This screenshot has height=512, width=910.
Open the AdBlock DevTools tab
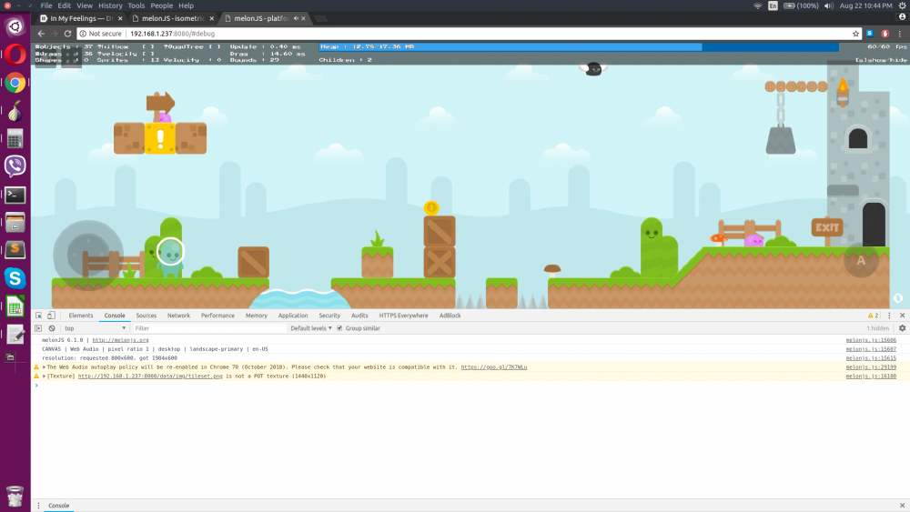450,316
